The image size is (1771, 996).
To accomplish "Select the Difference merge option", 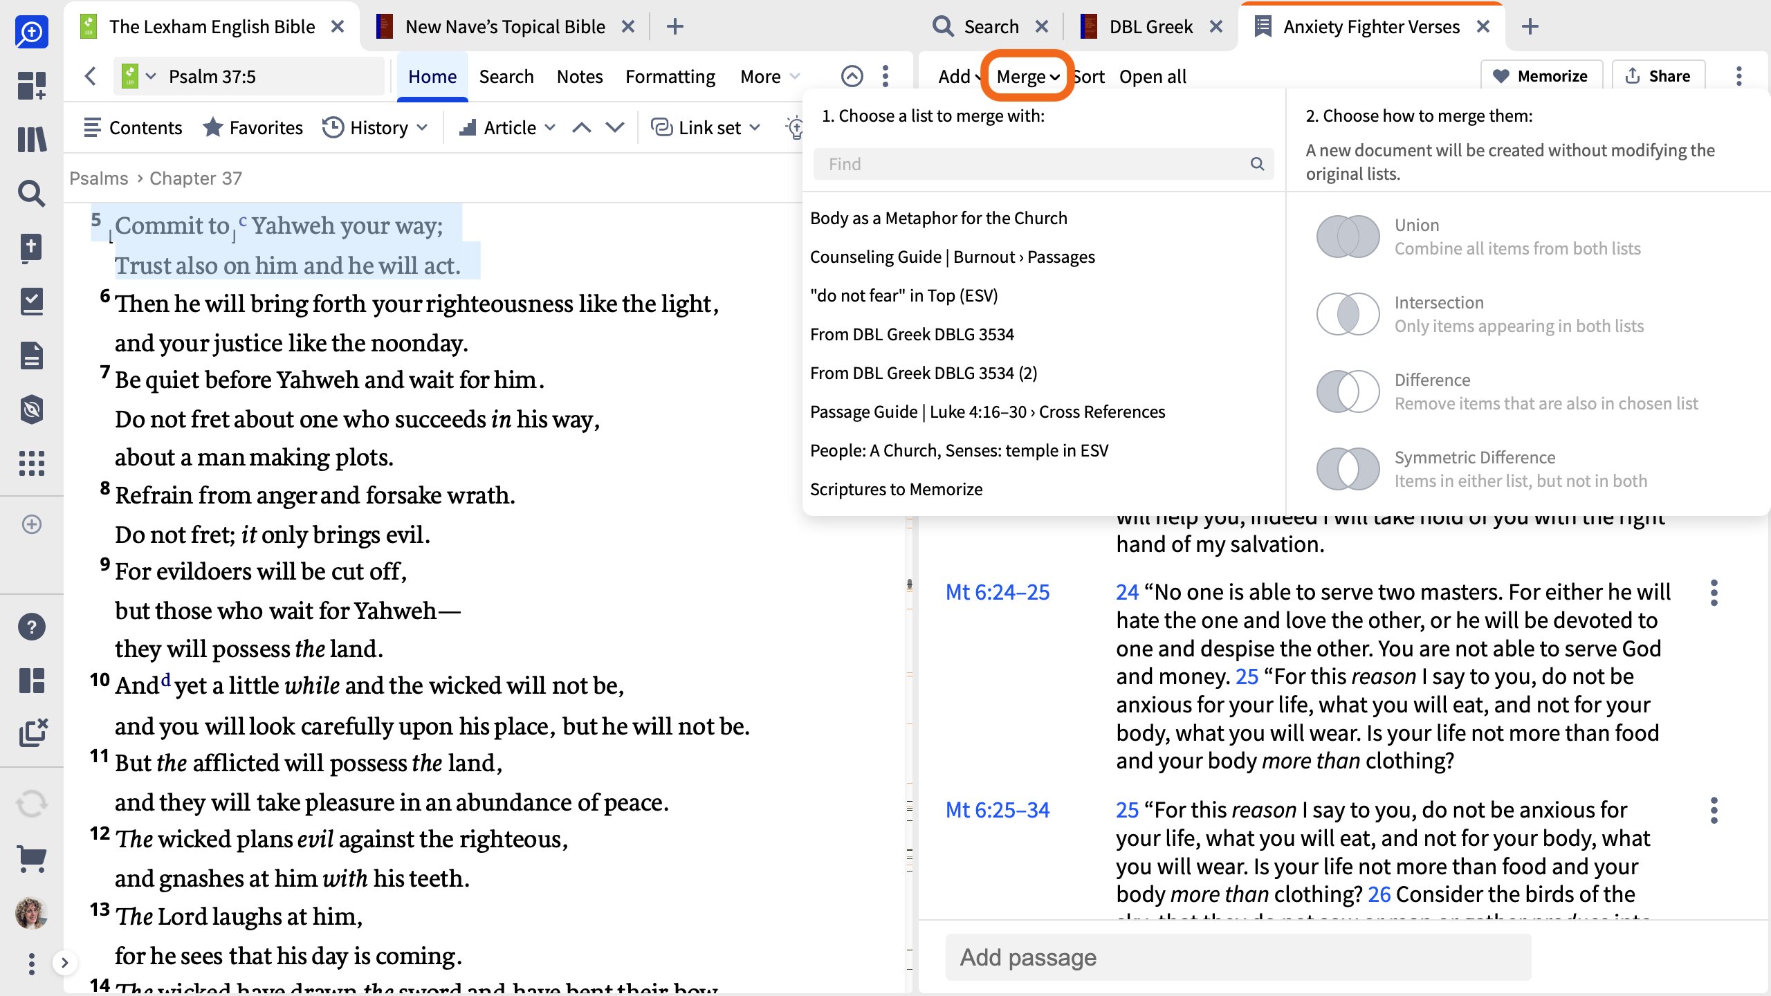I will 1507,391.
